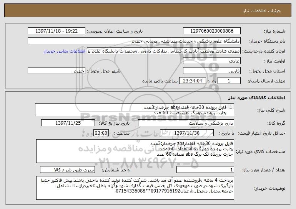Click the section title اطلاعات کالاهای مورد نیاز

pyautogui.click(x=256, y=98)
